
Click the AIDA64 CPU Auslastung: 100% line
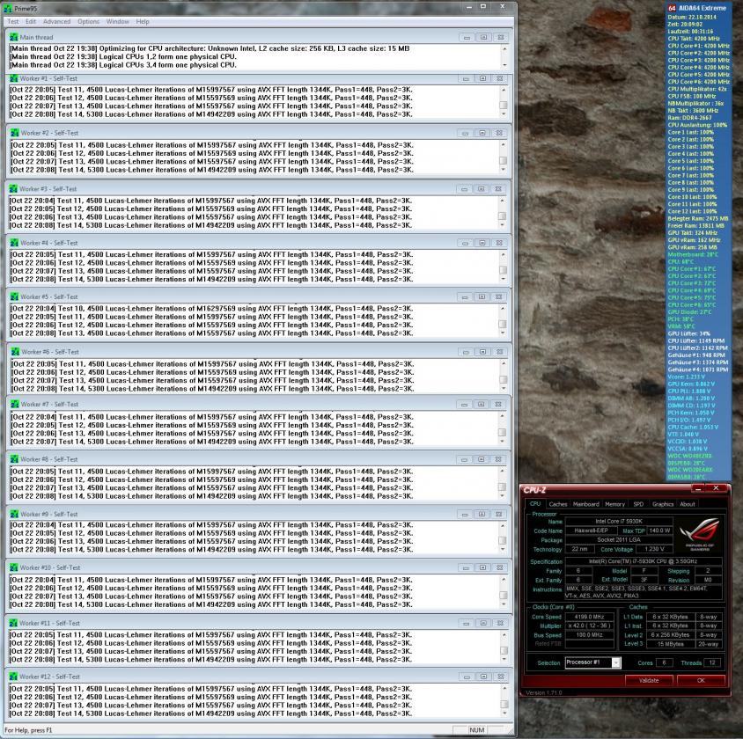(x=697, y=125)
